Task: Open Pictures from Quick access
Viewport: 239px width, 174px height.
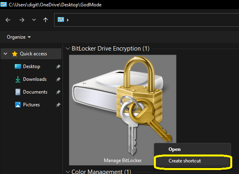Action: tap(31, 105)
